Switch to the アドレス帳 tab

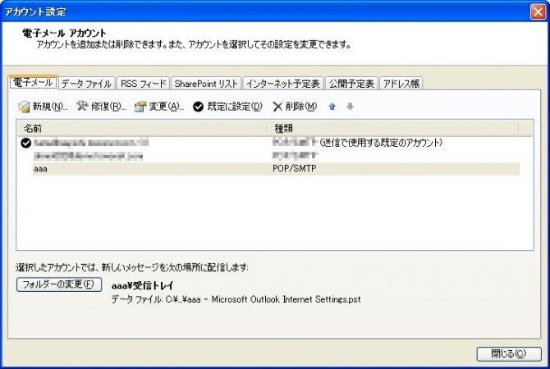[x=401, y=84]
